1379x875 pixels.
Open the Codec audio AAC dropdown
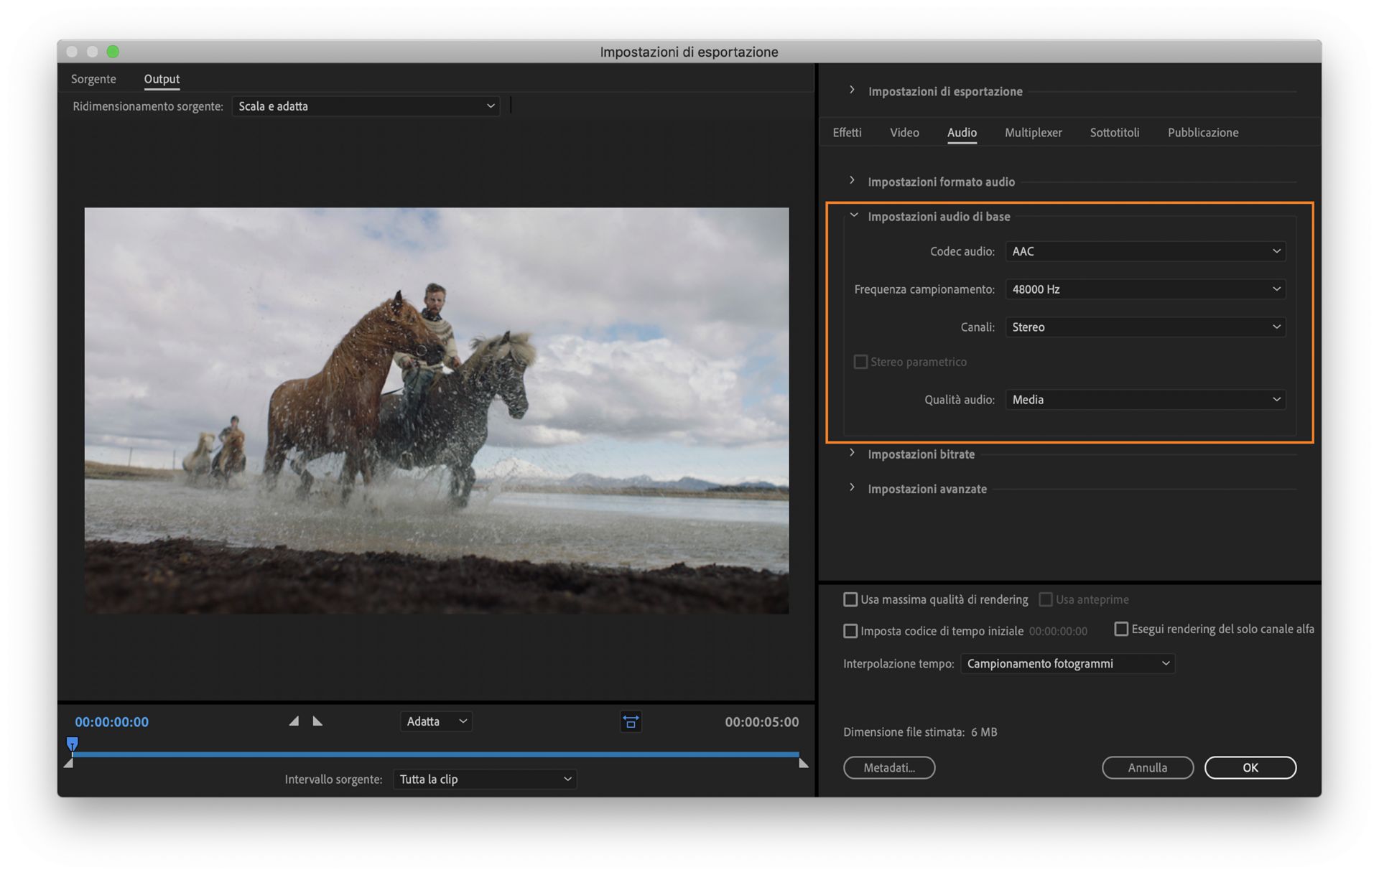pos(1145,251)
